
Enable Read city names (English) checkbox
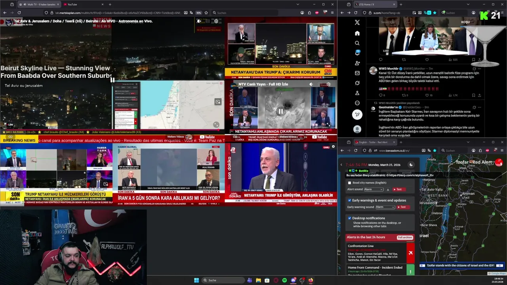tap(349, 183)
